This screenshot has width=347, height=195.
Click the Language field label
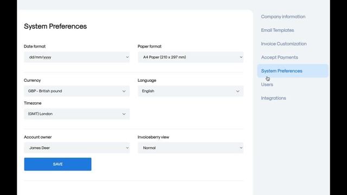(147, 81)
